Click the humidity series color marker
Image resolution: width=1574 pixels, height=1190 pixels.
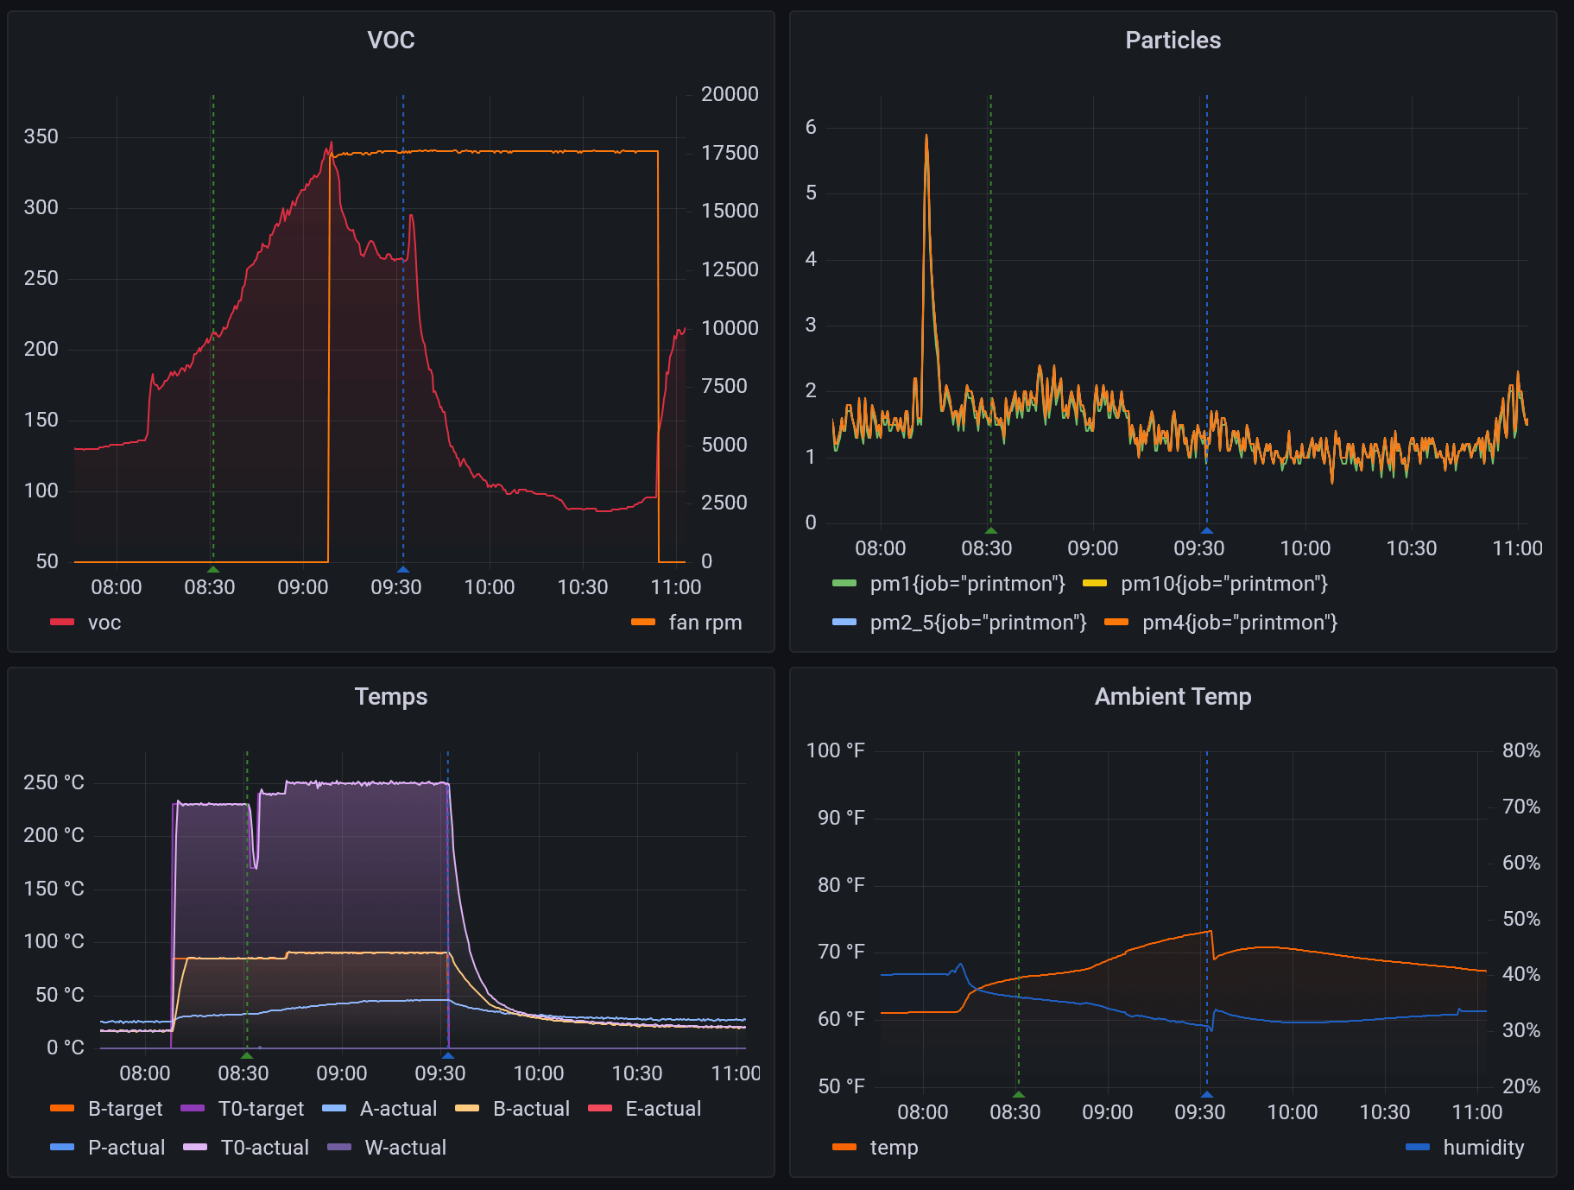(1419, 1148)
